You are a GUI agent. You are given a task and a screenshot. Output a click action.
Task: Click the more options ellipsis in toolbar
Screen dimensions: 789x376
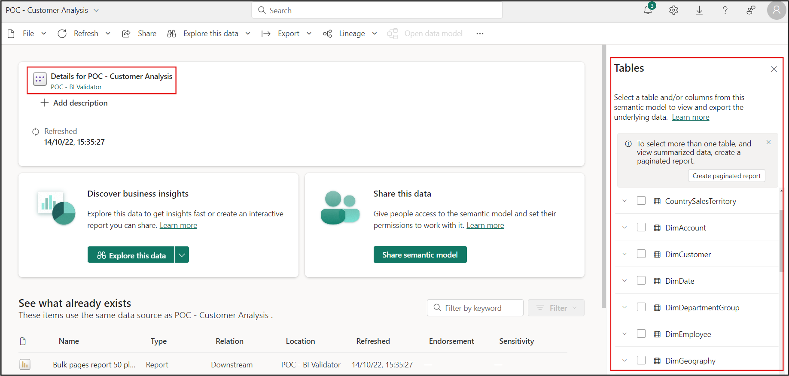(x=480, y=33)
